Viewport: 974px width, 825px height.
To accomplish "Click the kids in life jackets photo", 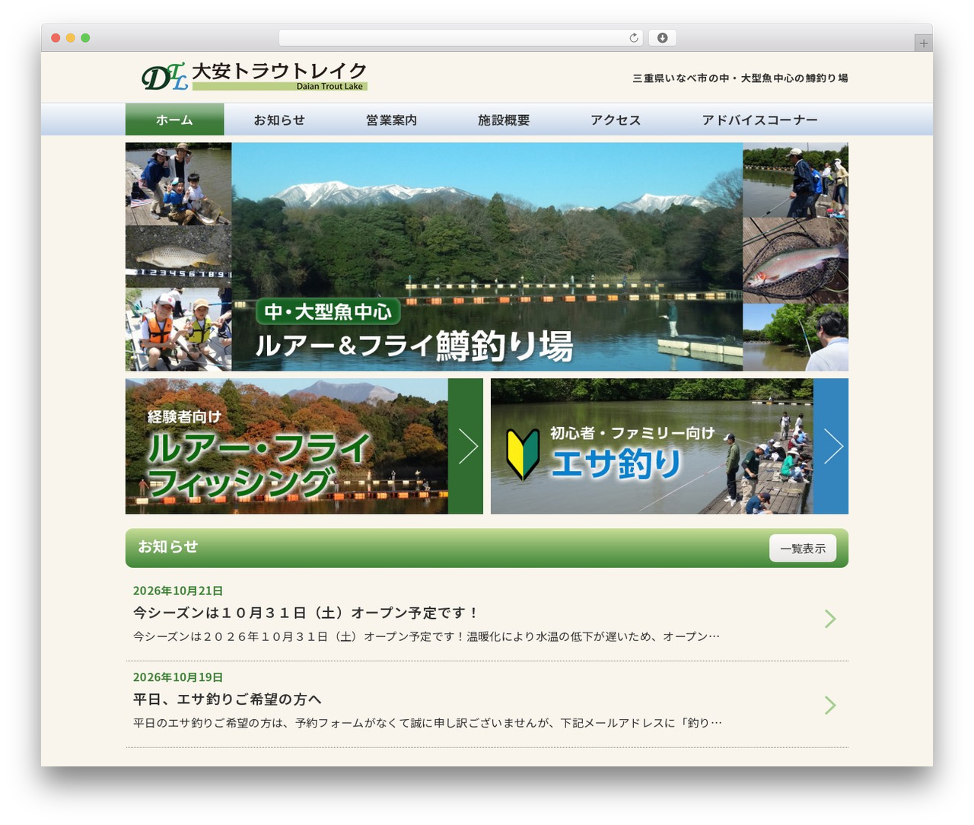I will (179, 329).
